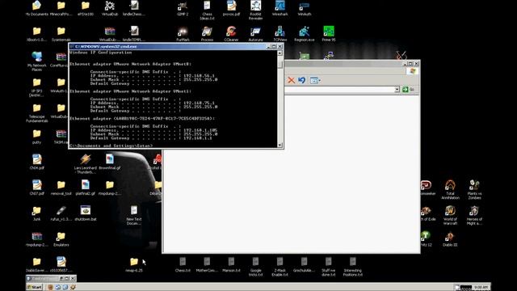Open the My Network Places icon
The width and height of the screenshot is (517, 291).
coord(36,61)
